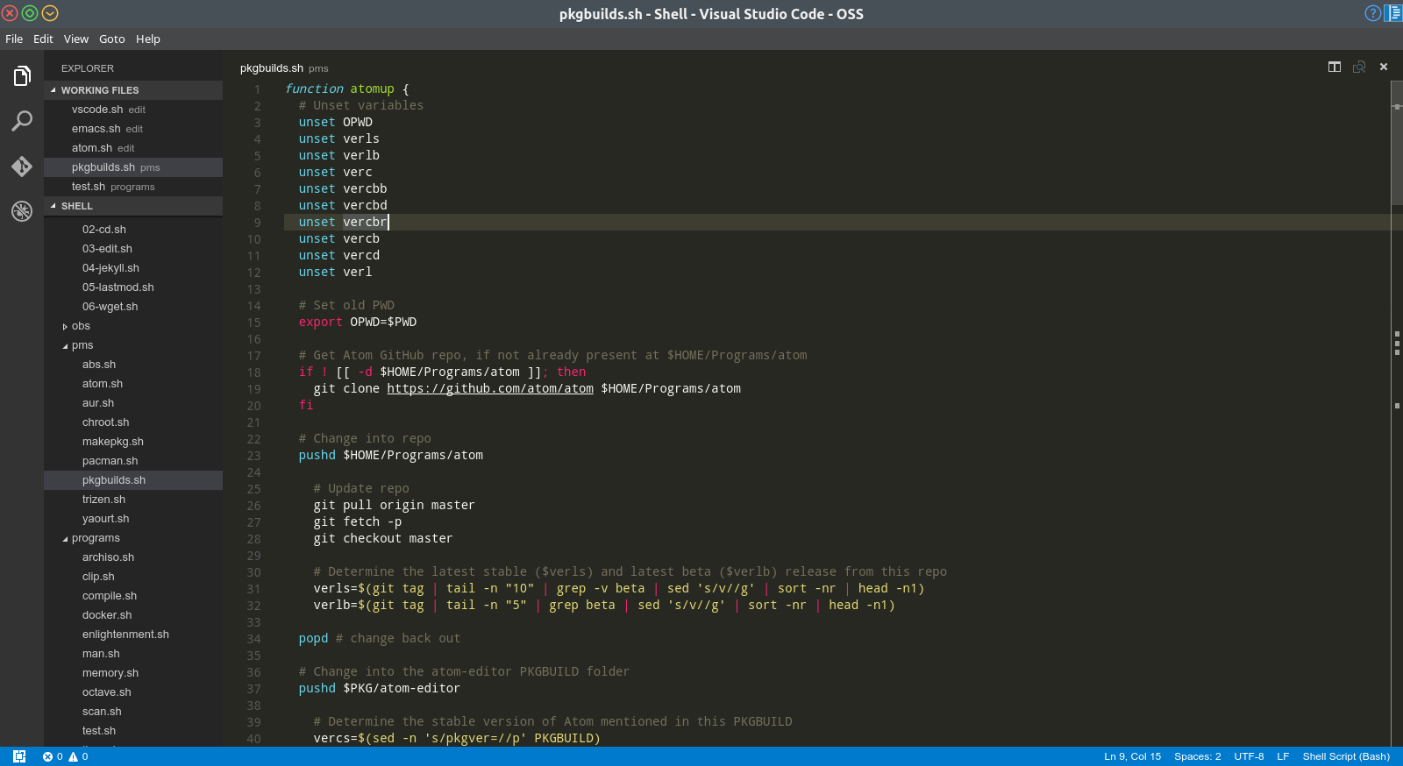This screenshot has width=1403, height=766.
Task: Open abs.sh in pms folder
Action: coord(133,365)
